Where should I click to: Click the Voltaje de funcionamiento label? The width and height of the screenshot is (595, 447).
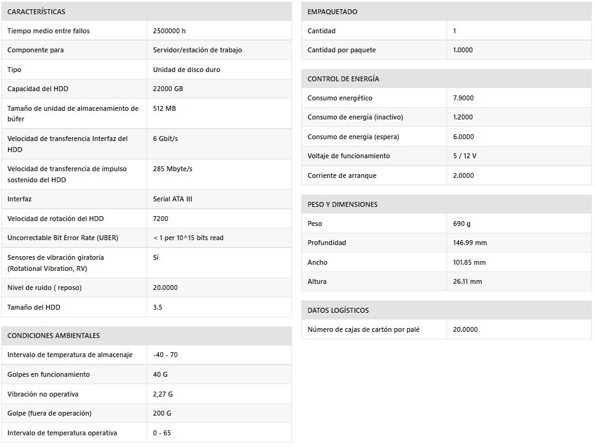click(349, 156)
